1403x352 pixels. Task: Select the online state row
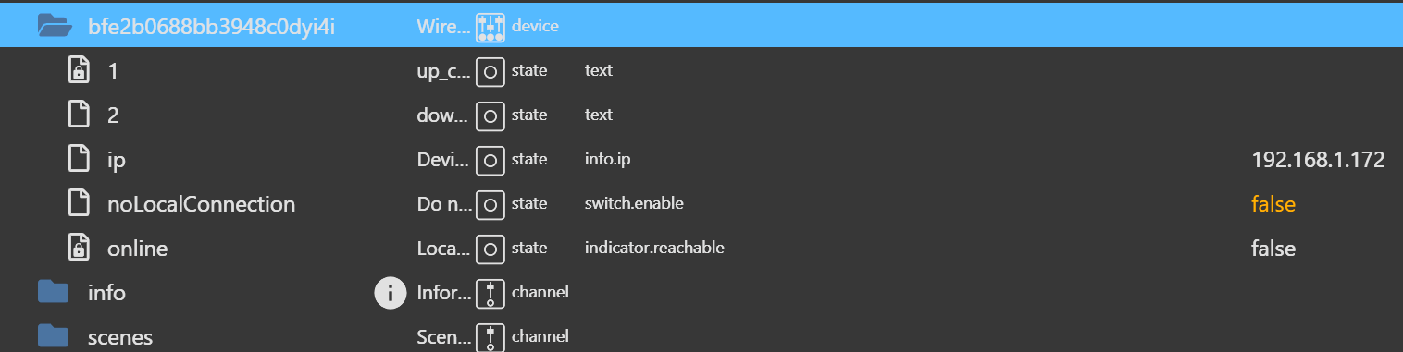(x=701, y=248)
